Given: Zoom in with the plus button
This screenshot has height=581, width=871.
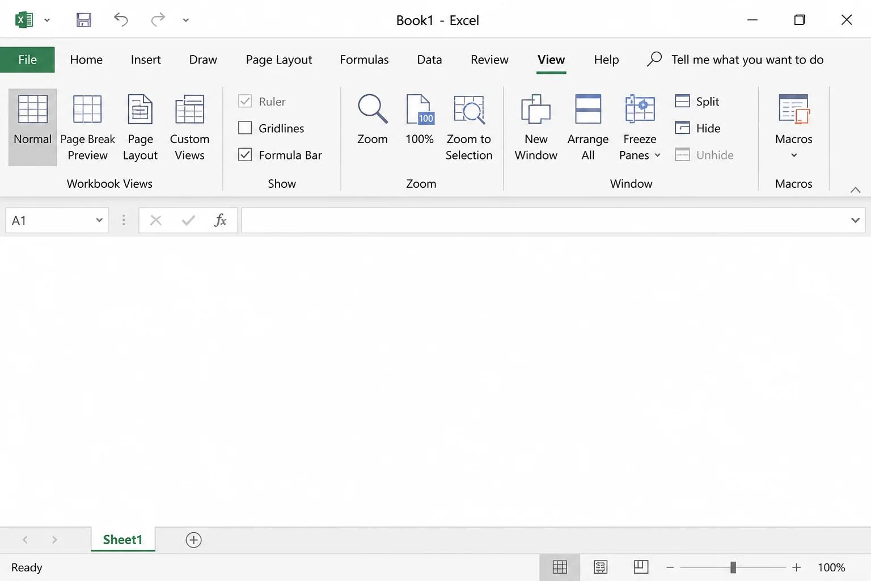Looking at the screenshot, I should coord(797,567).
